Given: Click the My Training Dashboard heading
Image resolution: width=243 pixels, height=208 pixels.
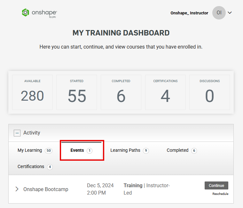Looking at the screenshot, I should click(x=121, y=33).
